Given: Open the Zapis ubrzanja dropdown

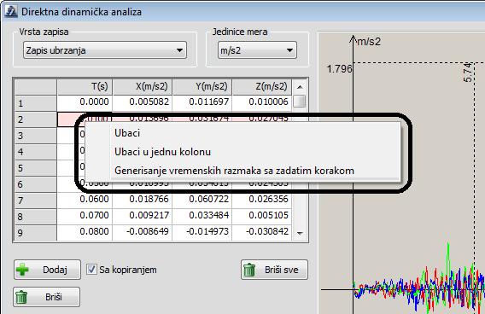Looking at the screenshot, I should pos(105,50).
